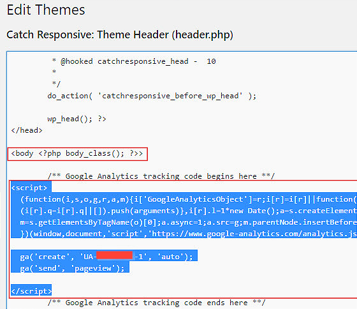Click the line with the google-analytics.com URL
This screenshot has height=309, width=357.
[188, 234]
